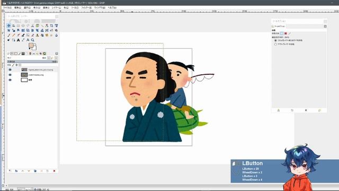Image resolution: width=339 pixels, height=191 pixels.
Task: Select the Paths tool
Action: pos(14,40)
